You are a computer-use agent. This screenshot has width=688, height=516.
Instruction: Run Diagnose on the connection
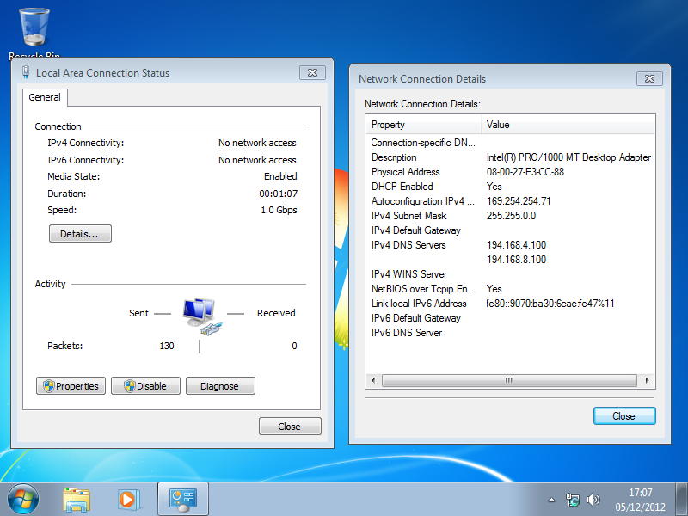(x=220, y=386)
